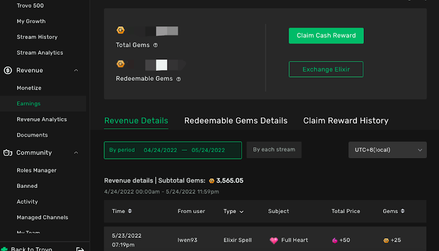Switch to Redeemable Gems Details tab
Viewport: 439px width, 251px height.
(235, 121)
